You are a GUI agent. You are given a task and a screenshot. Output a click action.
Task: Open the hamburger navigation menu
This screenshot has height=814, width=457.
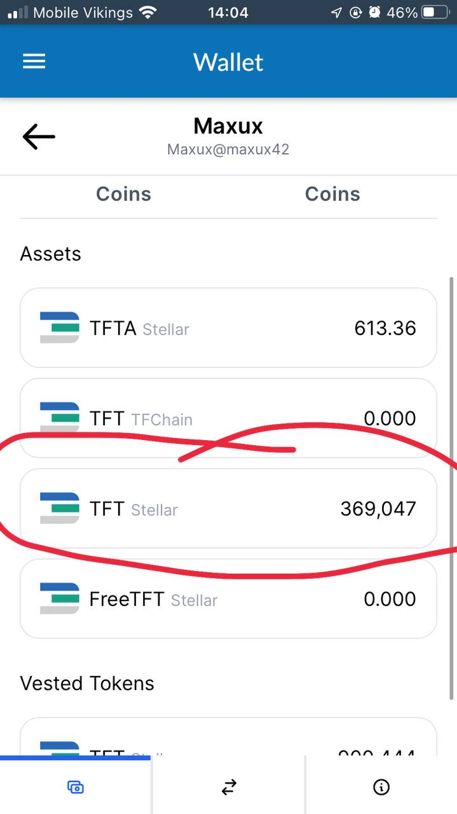click(34, 61)
